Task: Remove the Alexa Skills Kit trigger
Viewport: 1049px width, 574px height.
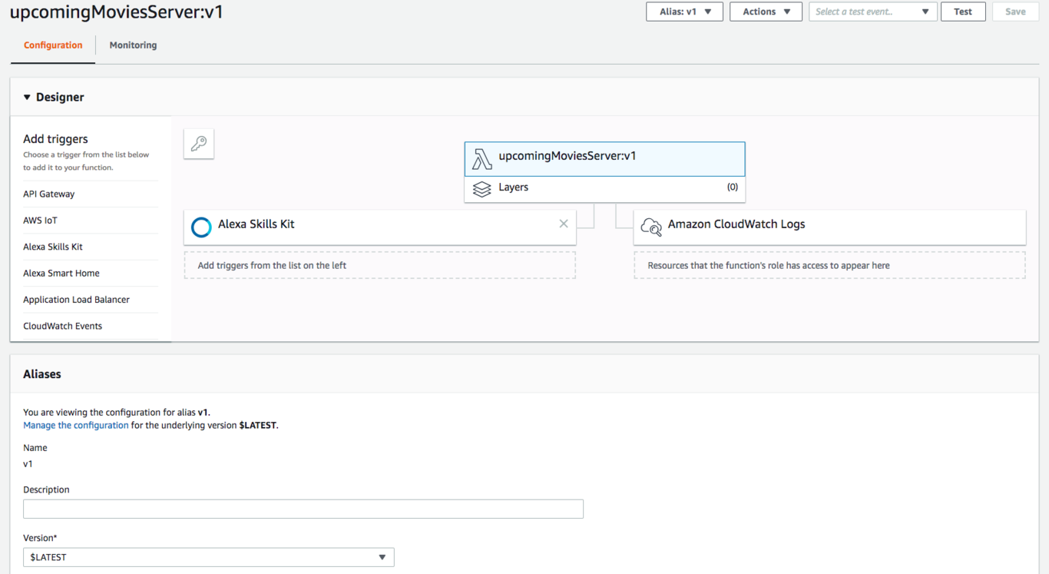Action: pyautogui.click(x=564, y=224)
